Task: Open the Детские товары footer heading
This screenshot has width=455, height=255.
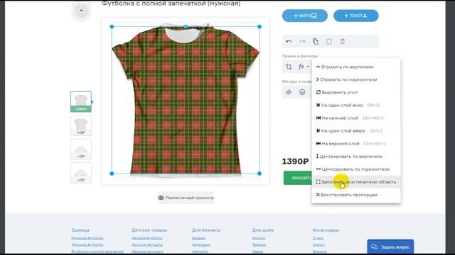Action: tap(149, 230)
